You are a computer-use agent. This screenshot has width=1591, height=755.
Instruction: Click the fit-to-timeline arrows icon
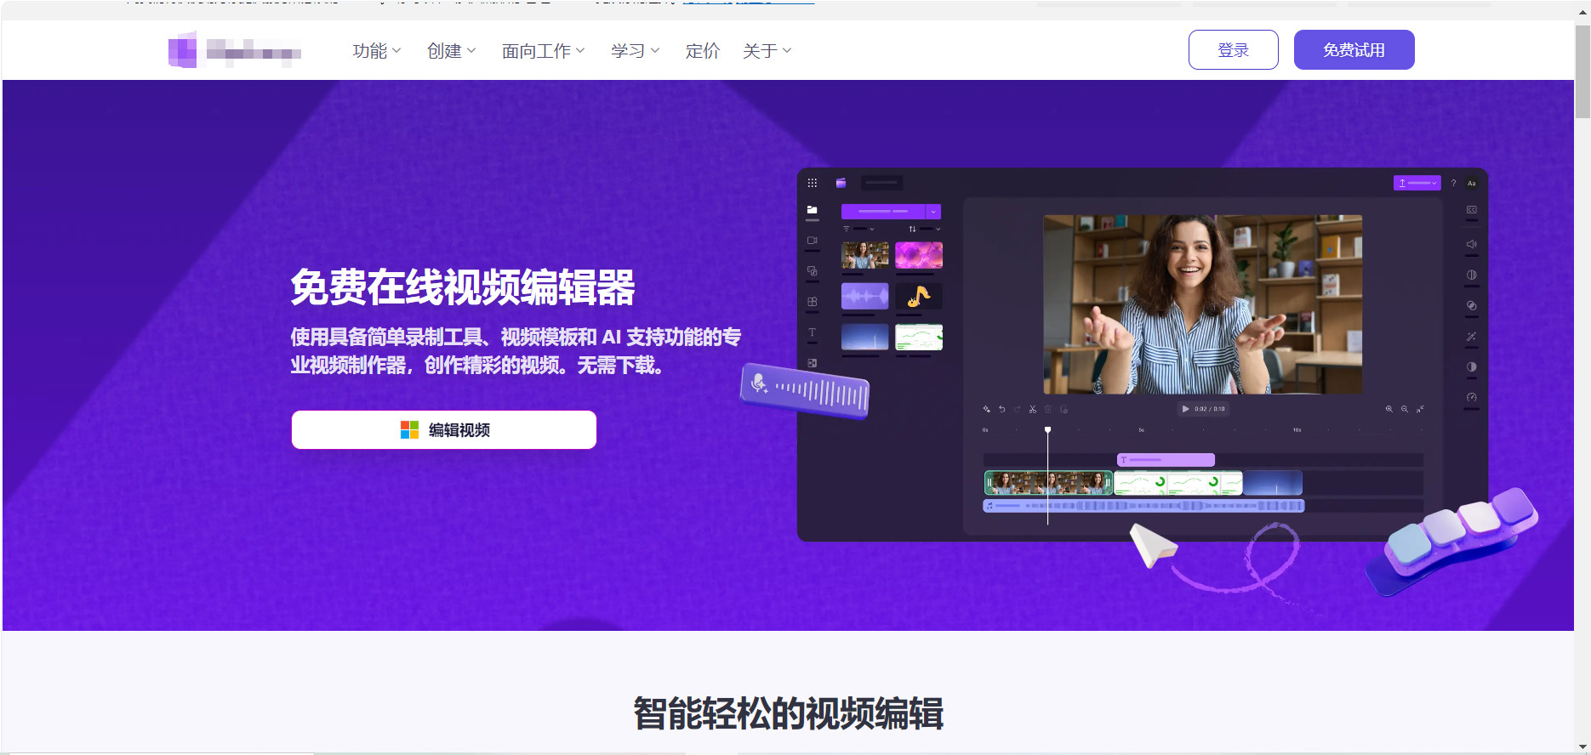(x=1420, y=409)
